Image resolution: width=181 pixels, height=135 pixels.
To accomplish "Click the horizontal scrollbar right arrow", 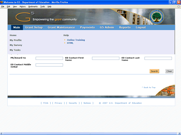I will tap(180, 134).
